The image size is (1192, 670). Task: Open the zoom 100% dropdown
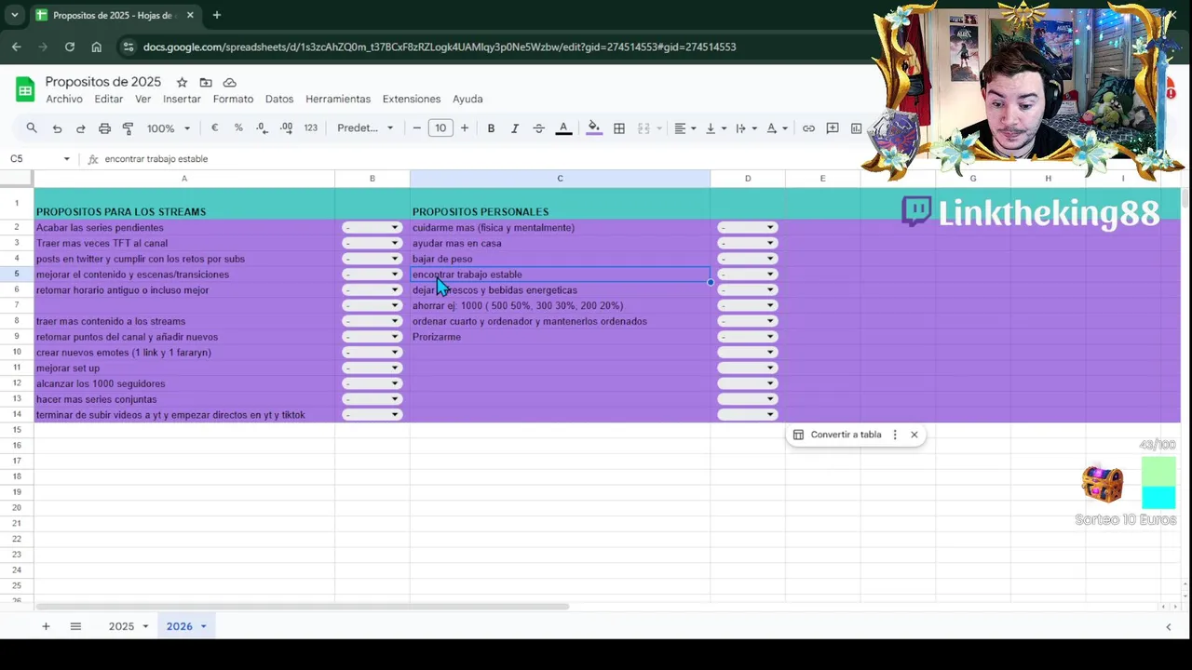(168, 128)
